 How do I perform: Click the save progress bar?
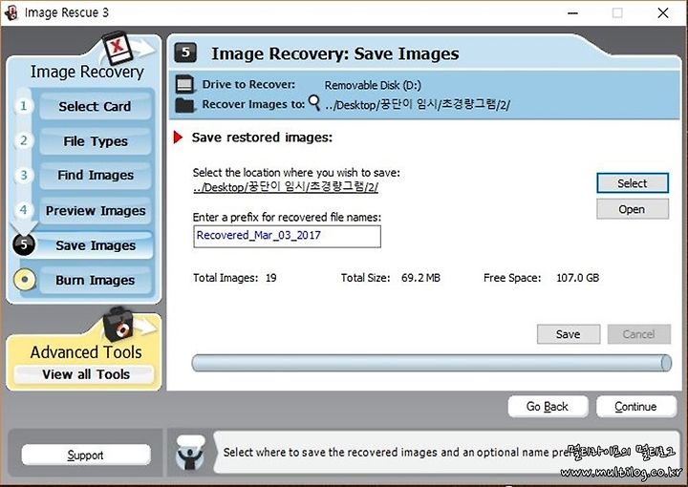point(431,363)
